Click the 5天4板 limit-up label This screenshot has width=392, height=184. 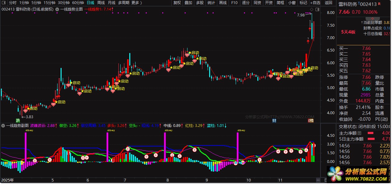(348, 32)
